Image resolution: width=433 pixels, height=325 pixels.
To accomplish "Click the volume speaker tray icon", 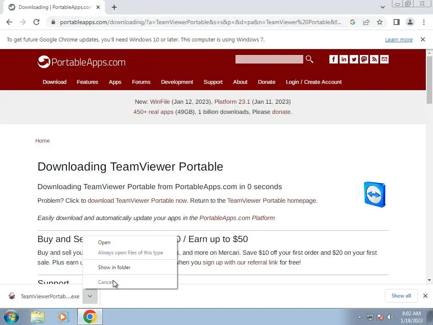I will tap(390, 317).
